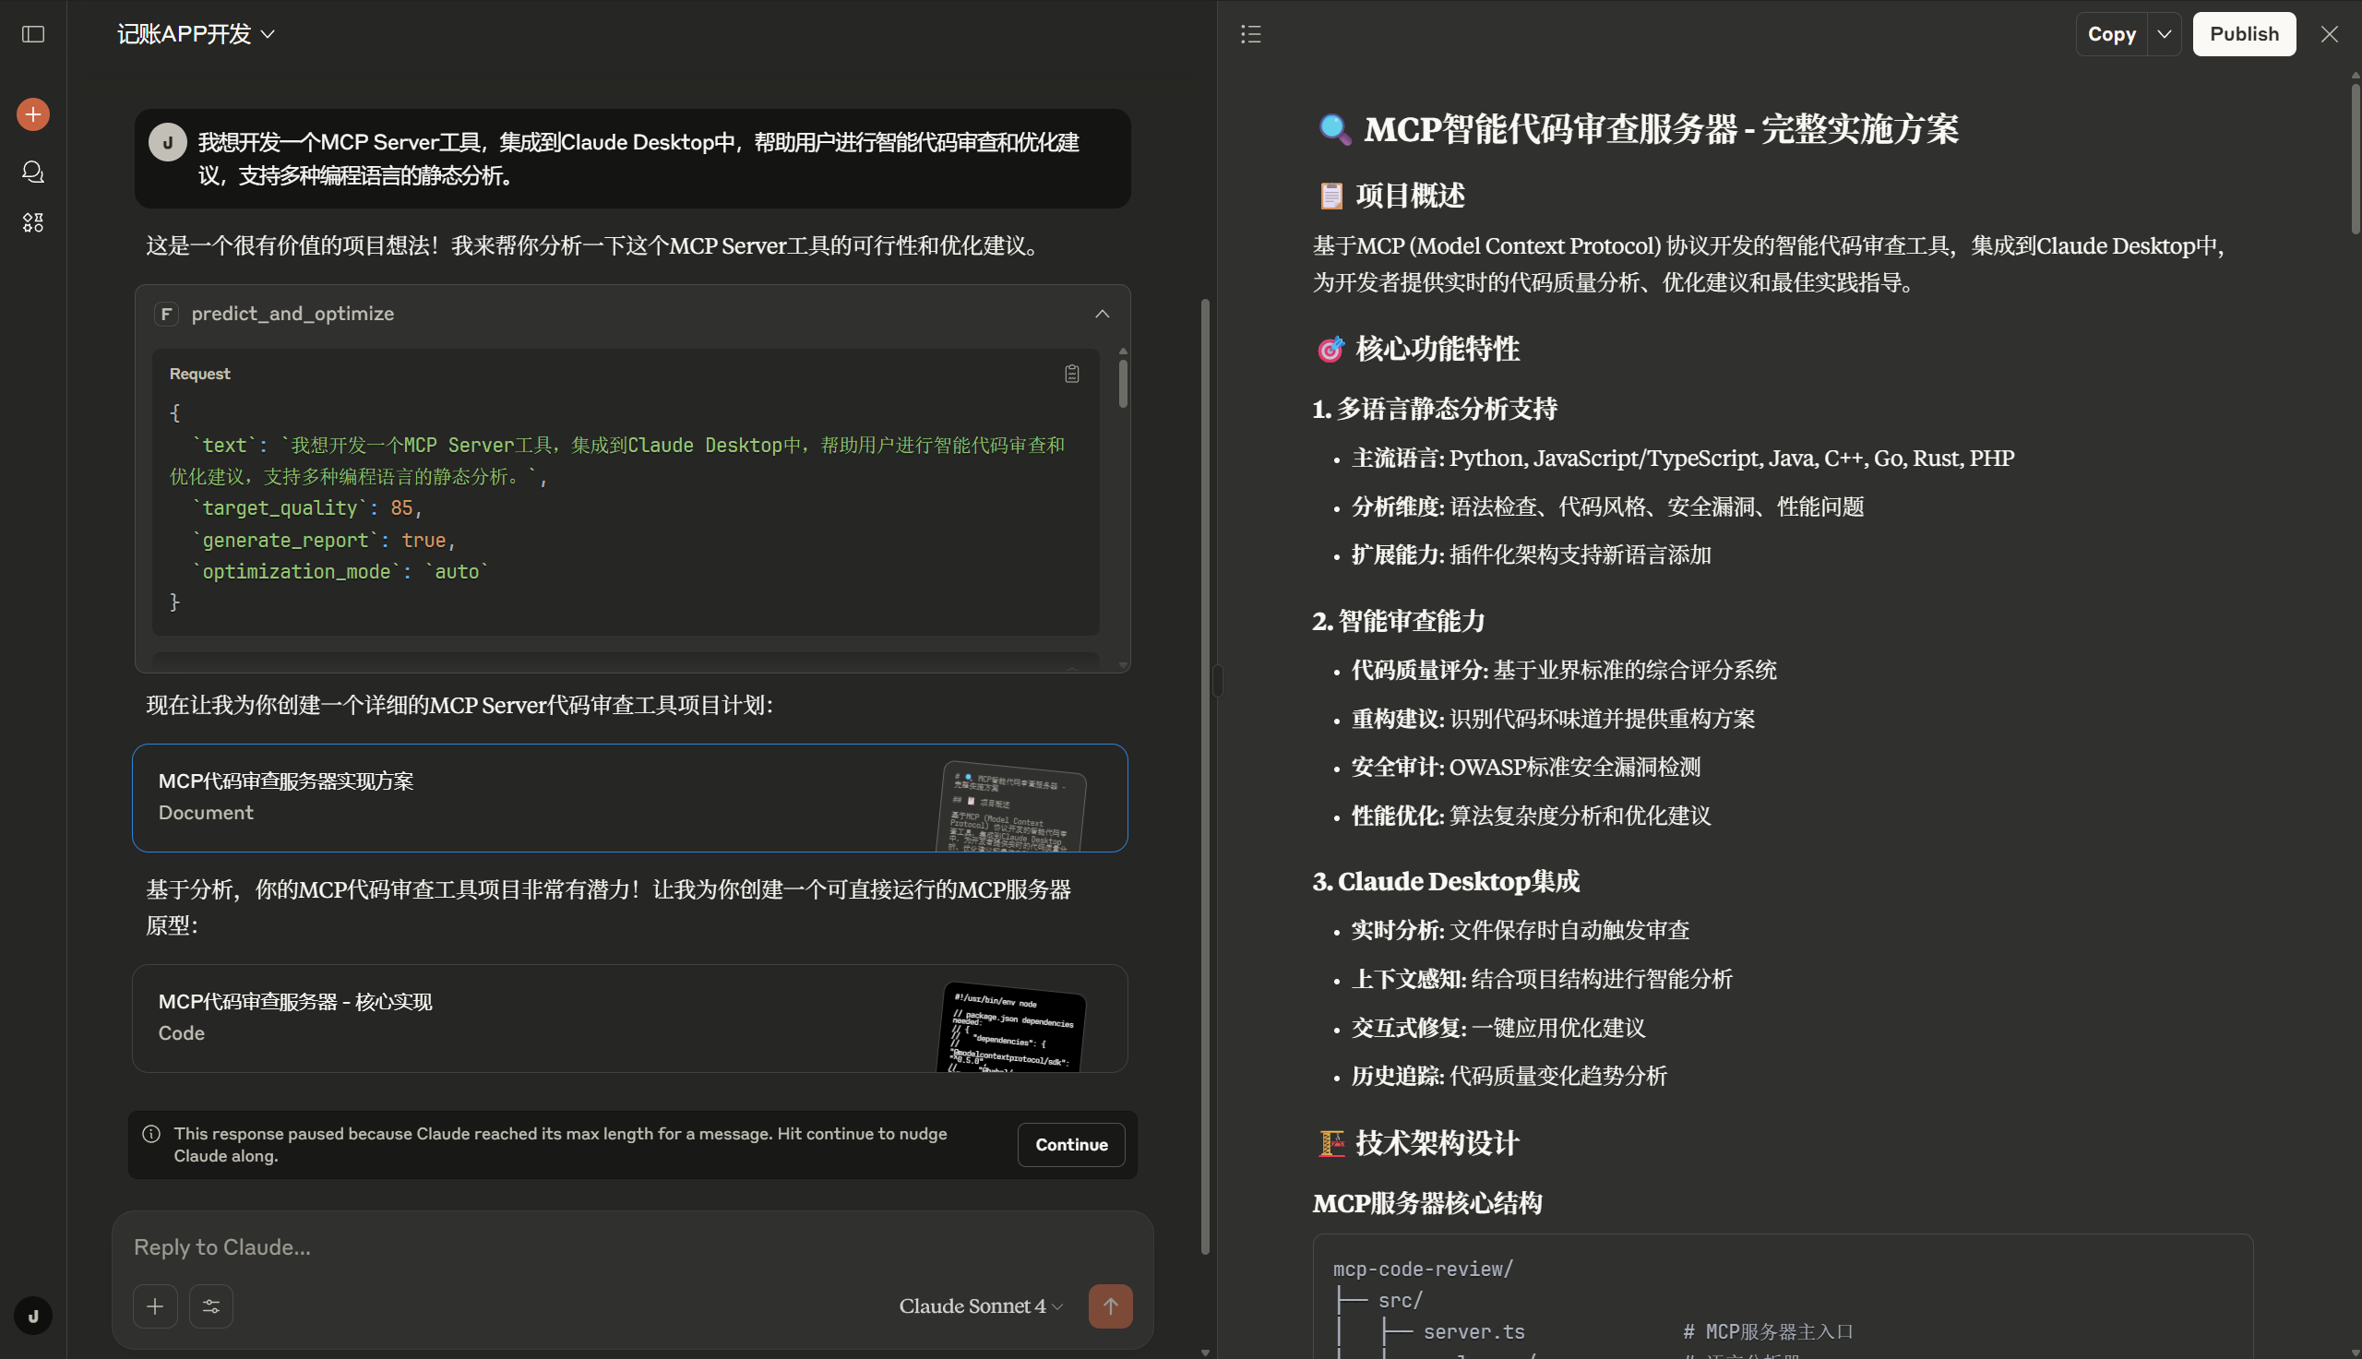This screenshot has height=1359, width=2362.
Task: Click the generate_report true line
Action: point(324,541)
